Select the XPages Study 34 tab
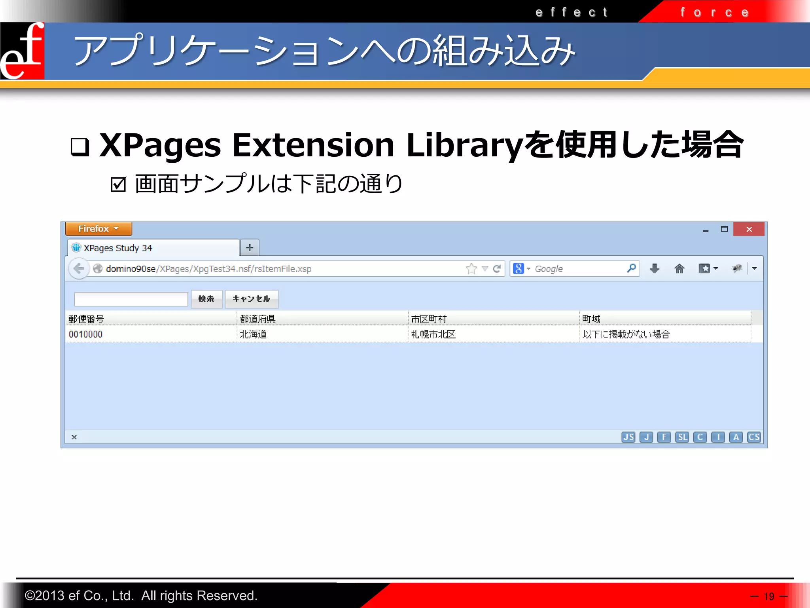Screen dimensions: 810x608 tap(153, 248)
